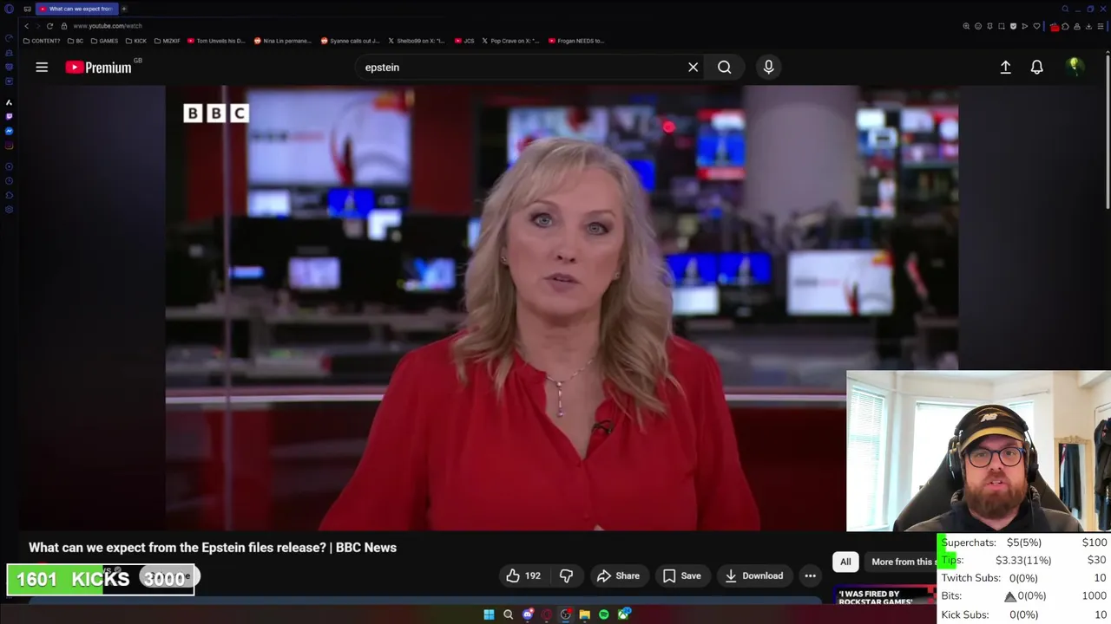Image resolution: width=1111 pixels, height=624 pixels.
Task: Click the pin icon in browser toolbar
Action: [989, 26]
